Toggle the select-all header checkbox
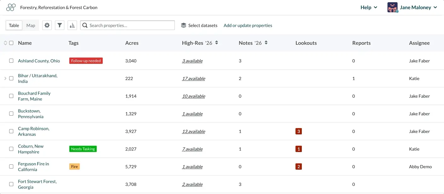The image size is (444, 194). 11,43
